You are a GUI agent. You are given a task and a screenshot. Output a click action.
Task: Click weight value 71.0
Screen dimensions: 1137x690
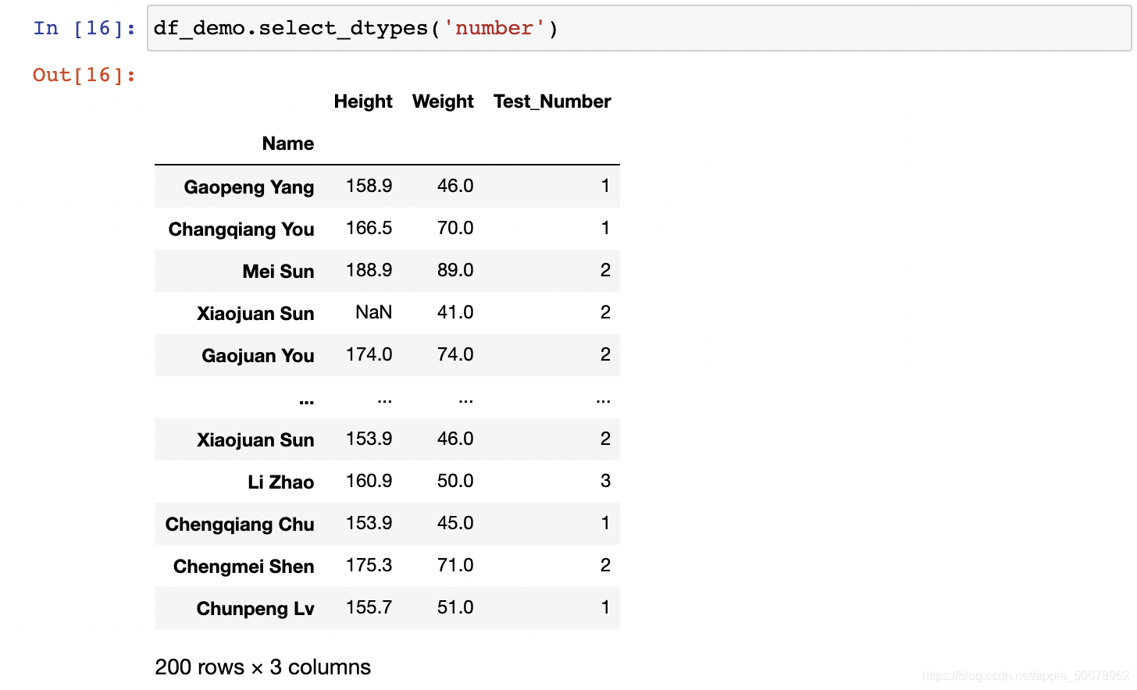pyautogui.click(x=455, y=565)
